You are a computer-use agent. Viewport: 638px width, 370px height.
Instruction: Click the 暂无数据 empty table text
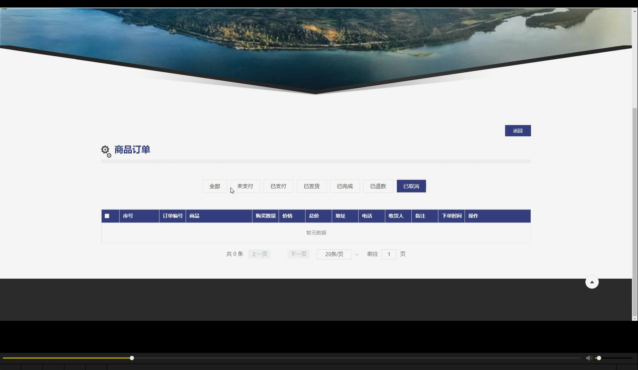coord(316,233)
